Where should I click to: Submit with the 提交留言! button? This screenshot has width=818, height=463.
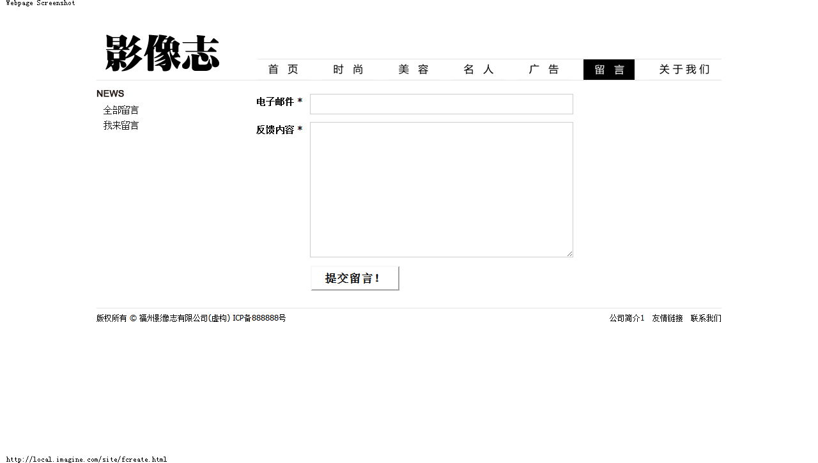point(355,278)
